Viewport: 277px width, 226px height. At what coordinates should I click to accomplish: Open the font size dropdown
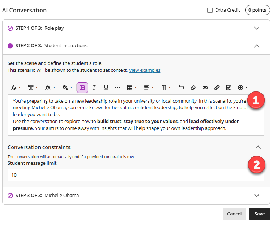point(50,87)
